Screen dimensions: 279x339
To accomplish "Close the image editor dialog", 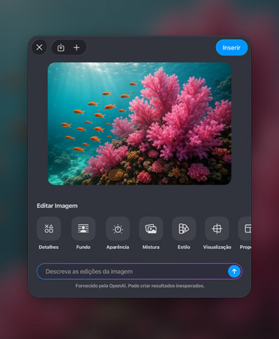I will tap(39, 47).
